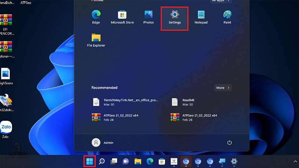The height and width of the screenshot is (168, 299).
Task: Select the EFI OPENCOR archive on the desktop
Action: tap(6, 24)
